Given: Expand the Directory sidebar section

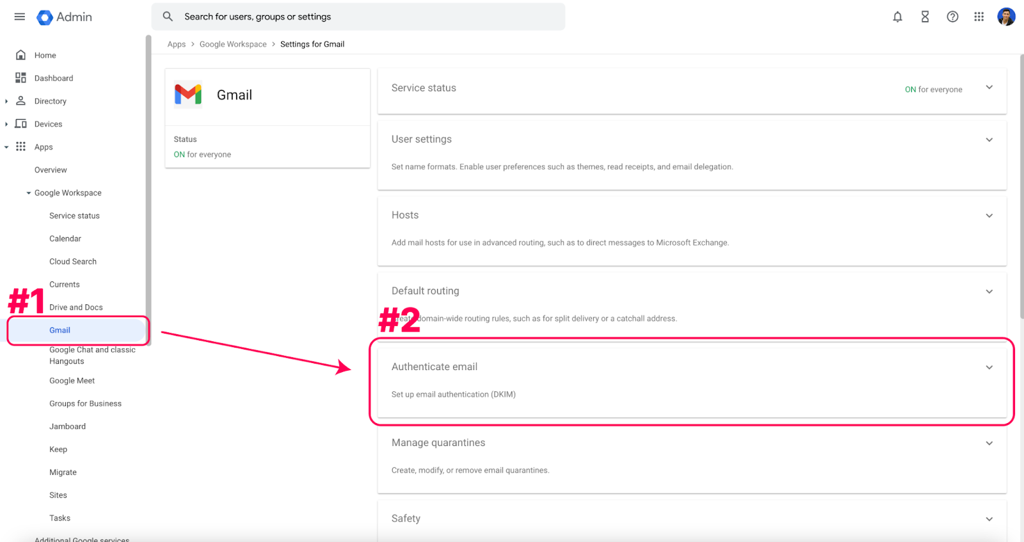Looking at the screenshot, I should (6, 100).
